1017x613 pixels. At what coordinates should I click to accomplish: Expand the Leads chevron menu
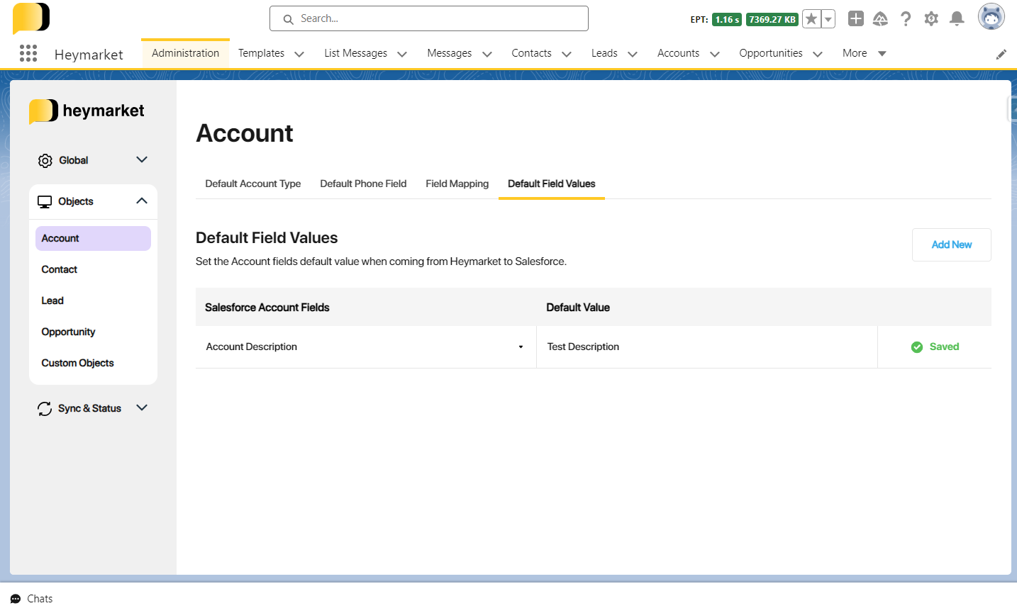coord(633,54)
